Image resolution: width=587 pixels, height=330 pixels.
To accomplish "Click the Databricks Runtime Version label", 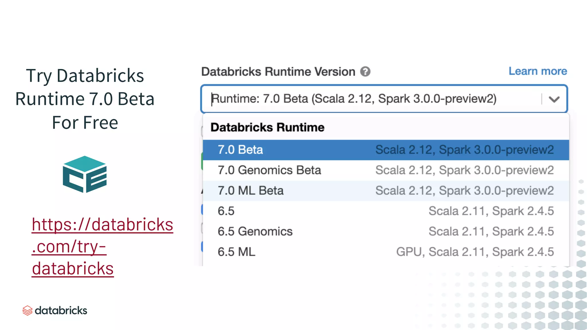I will pyautogui.click(x=278, y=72).
